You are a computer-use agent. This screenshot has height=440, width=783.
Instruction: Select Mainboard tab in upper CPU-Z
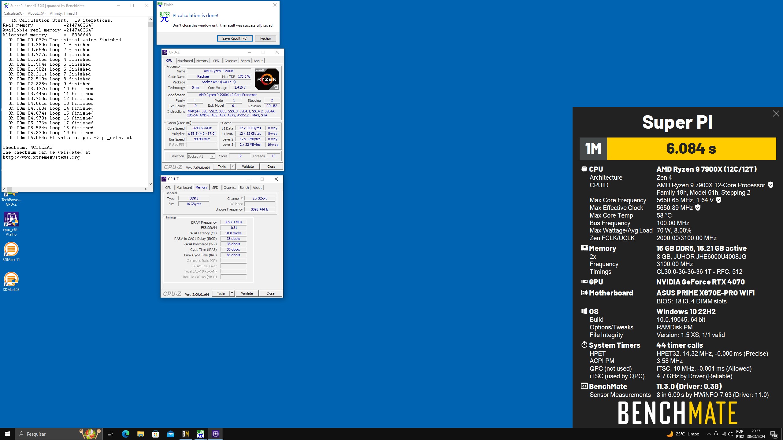pos(185,61)
